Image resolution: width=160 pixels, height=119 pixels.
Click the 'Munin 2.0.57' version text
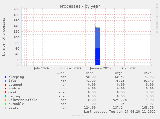point(80,115)
